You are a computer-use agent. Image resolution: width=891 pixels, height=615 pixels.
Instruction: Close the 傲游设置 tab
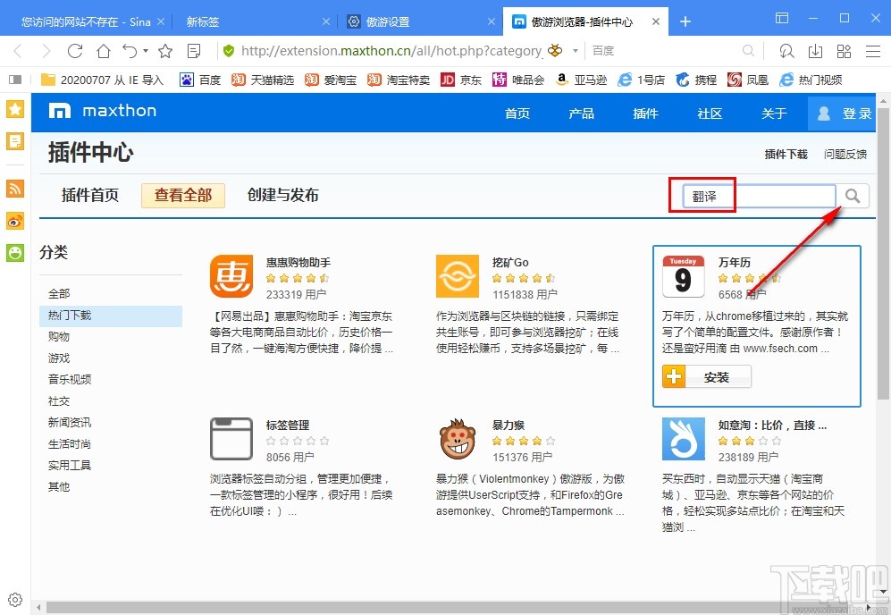point(492,21)
